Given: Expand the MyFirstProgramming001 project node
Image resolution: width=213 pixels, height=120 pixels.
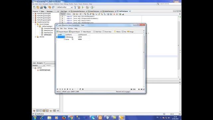Looking at the screenshot, I should tap(33, 16).
